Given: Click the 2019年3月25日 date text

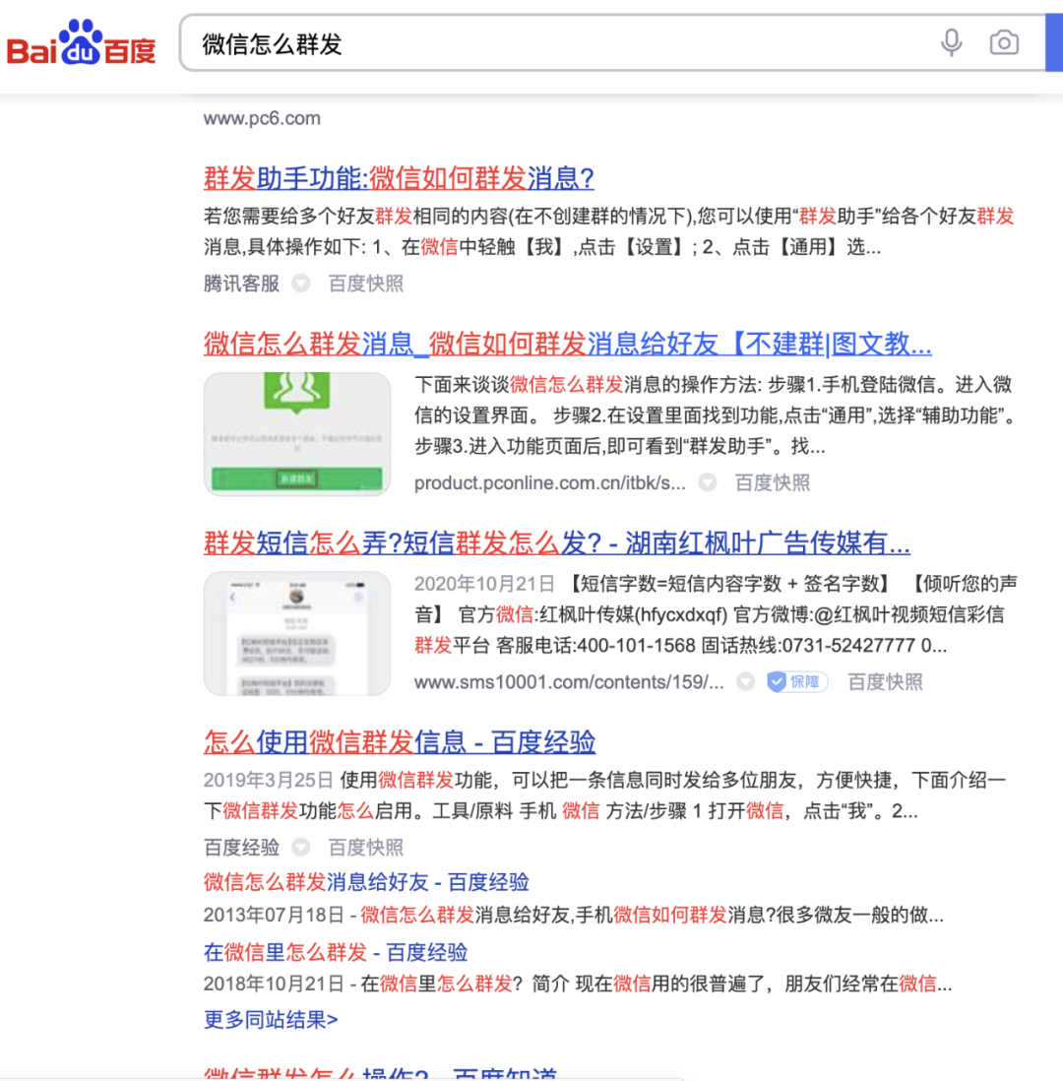Looking at the screenshot, I should pyautogui.click(x=268, y=780).
